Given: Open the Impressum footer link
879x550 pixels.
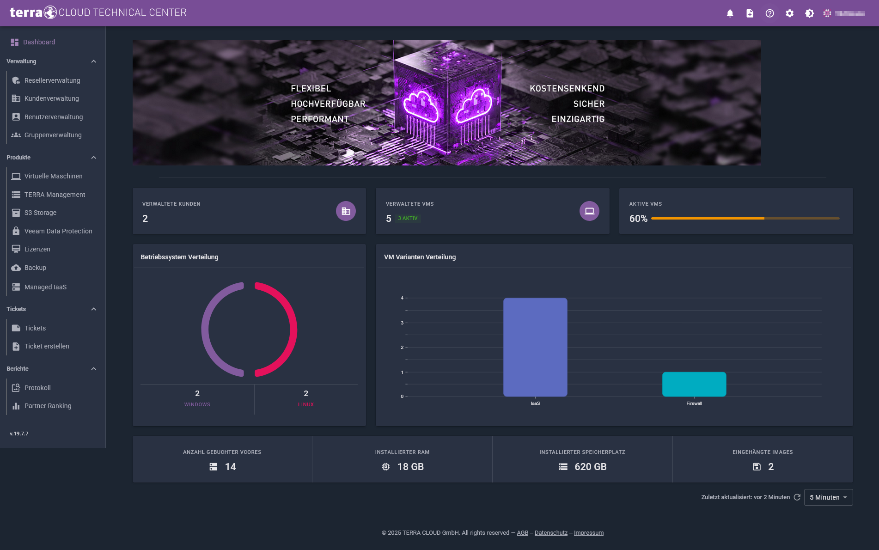Looking at the screenshot, I should click(x=588, y=533).
